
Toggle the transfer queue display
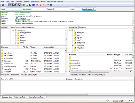pyautogui.click(x=19, y=5)
